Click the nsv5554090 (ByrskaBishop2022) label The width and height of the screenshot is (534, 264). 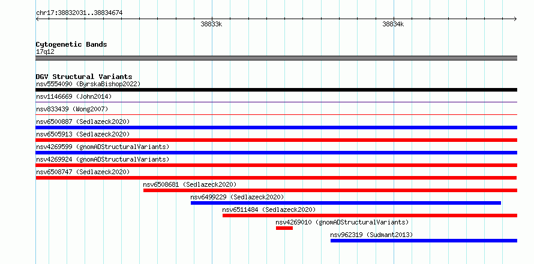click(88, 84)
